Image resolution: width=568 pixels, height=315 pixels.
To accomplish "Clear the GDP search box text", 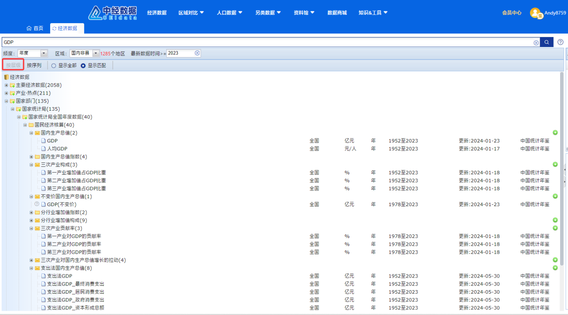I will [x=536, y=43].
